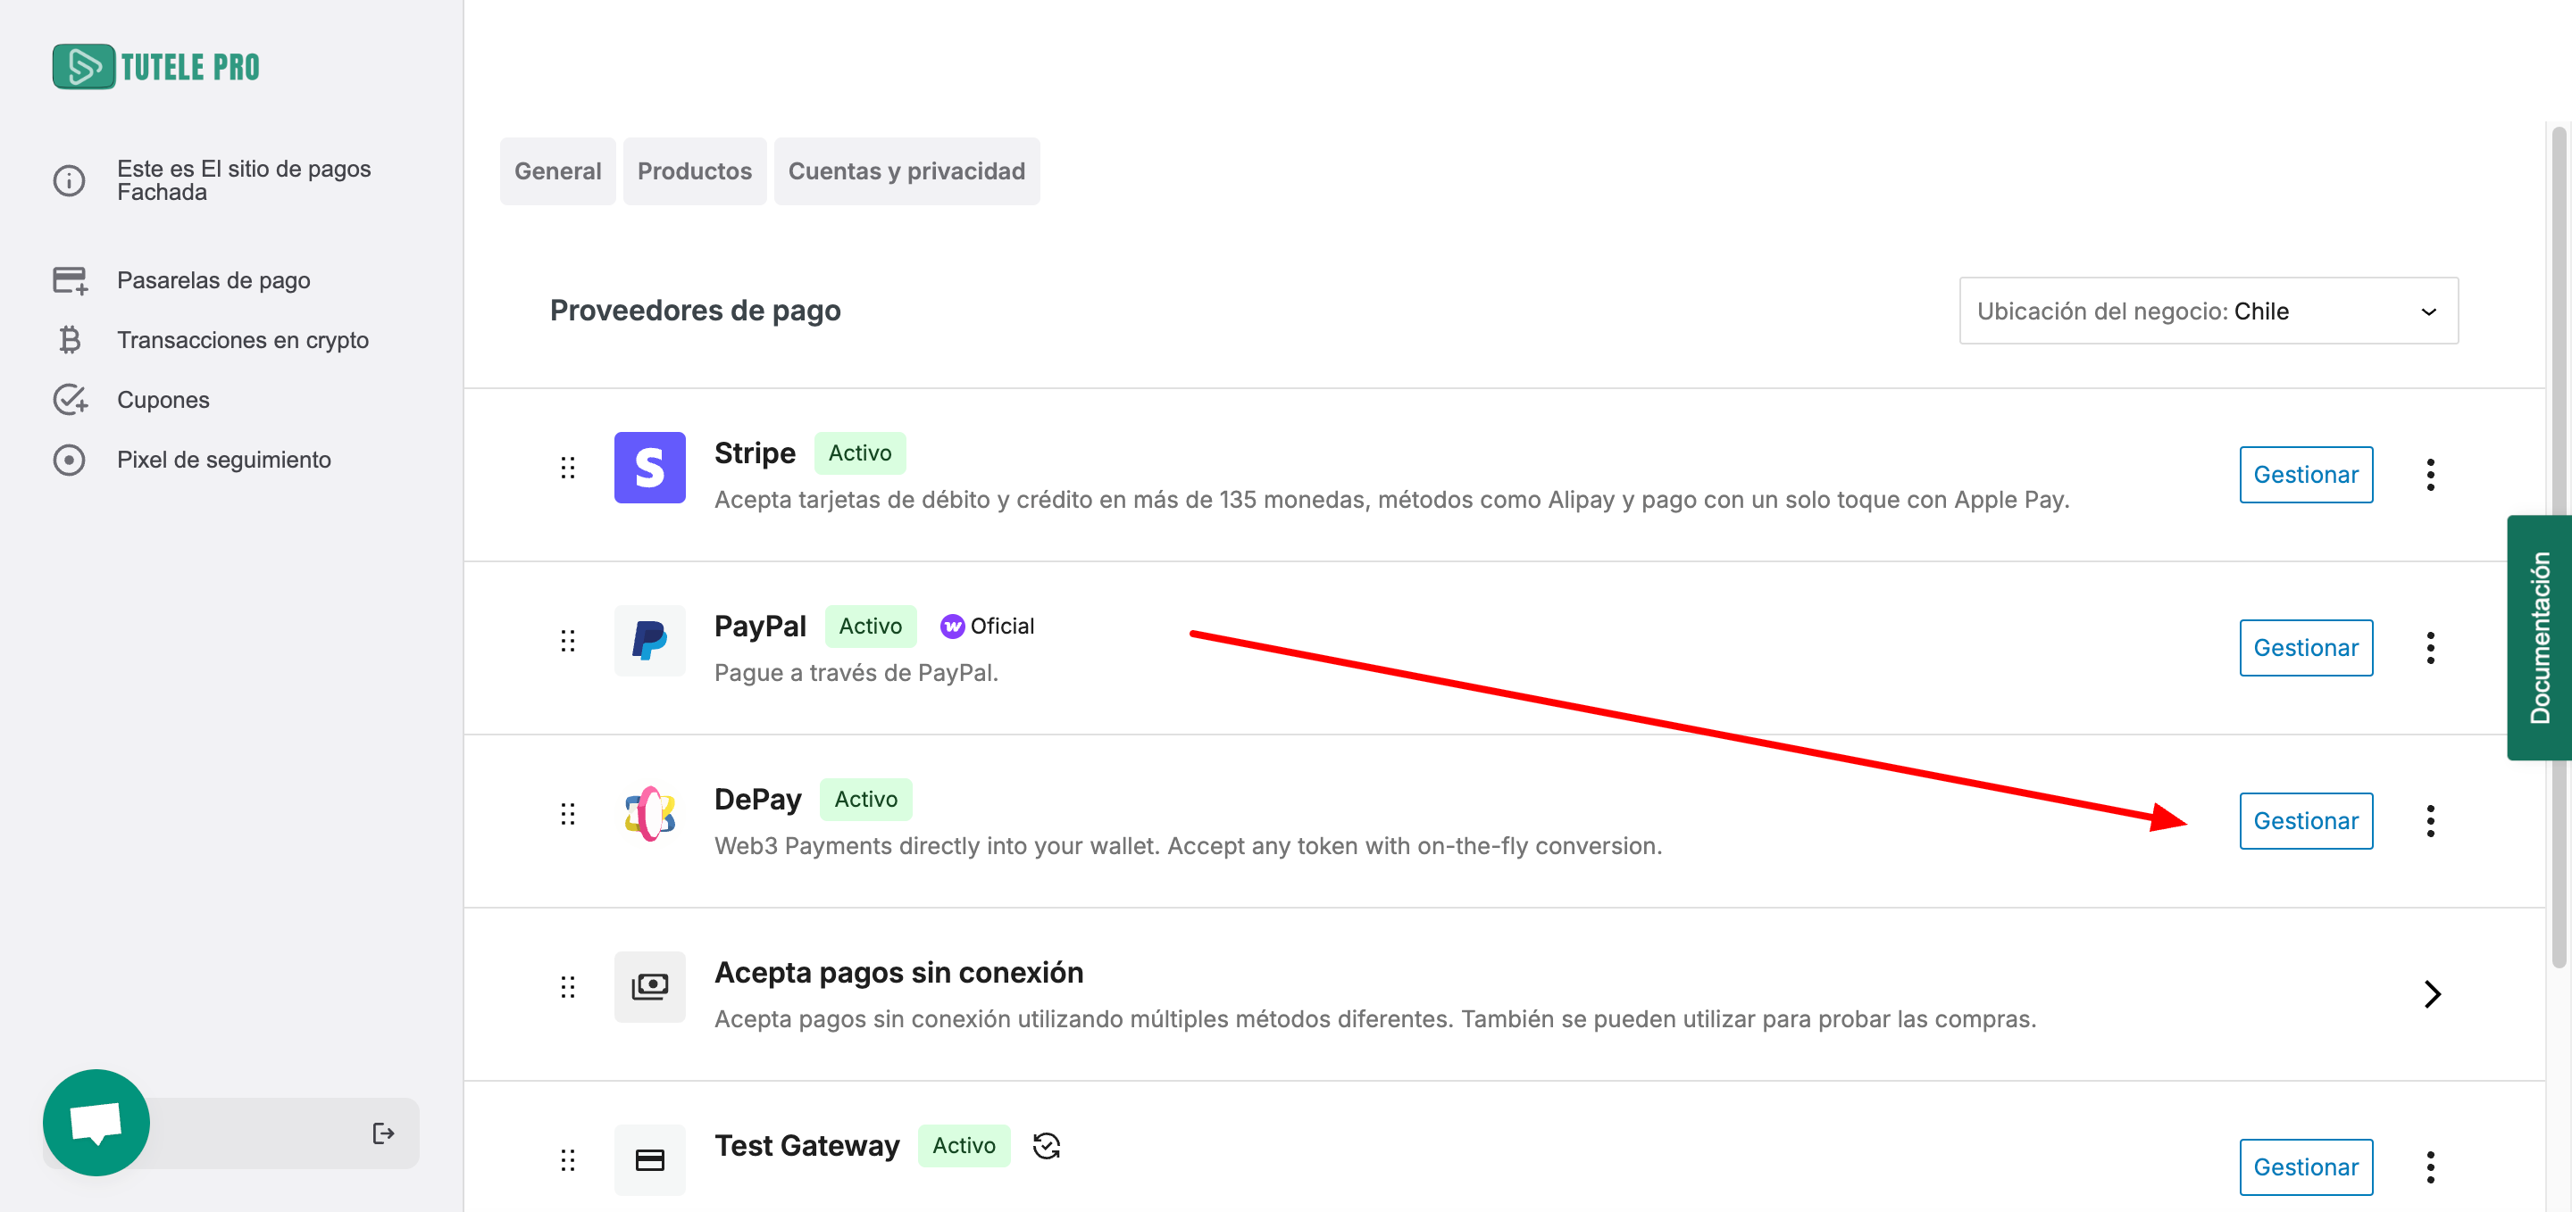Open the chat support bubble
This screenshot has width=2572, height=1212.
[96, 1122]
